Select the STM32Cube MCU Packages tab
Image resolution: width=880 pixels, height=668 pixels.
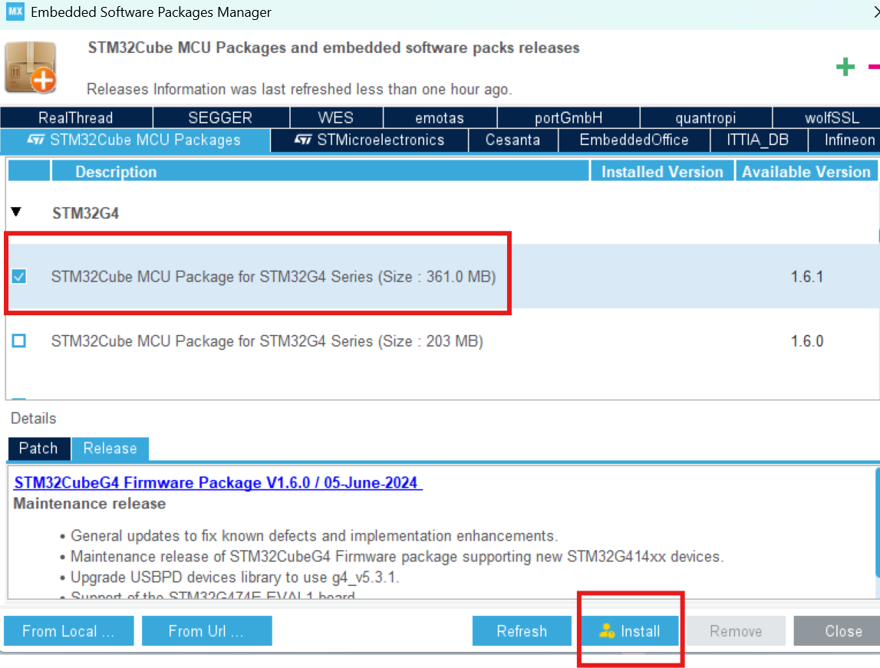[x=135, y=140]
